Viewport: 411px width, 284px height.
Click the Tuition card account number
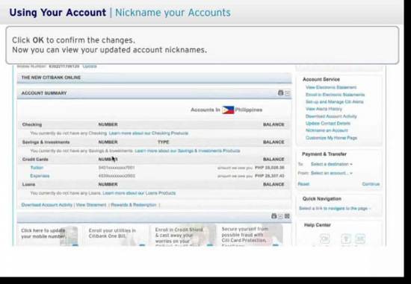(x=117, y=168)
